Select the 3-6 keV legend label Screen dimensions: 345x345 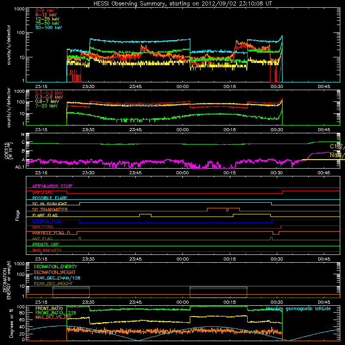pos(45,10)
